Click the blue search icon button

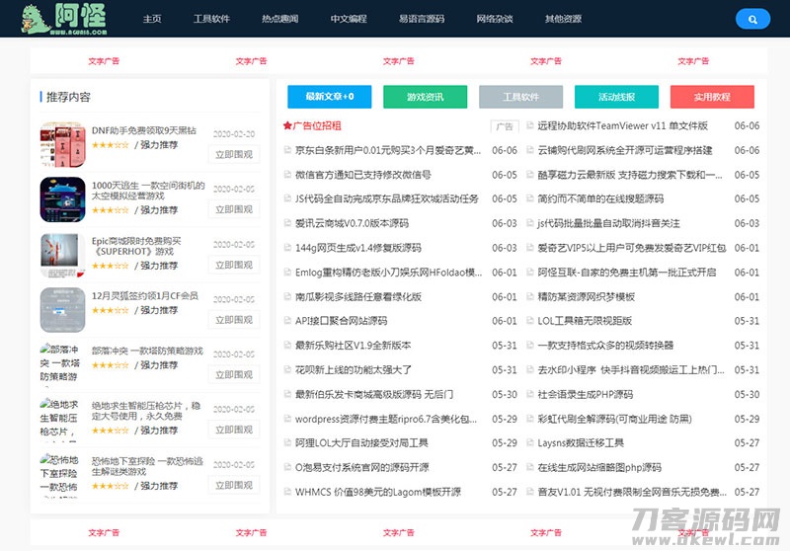tap(752, 19)
